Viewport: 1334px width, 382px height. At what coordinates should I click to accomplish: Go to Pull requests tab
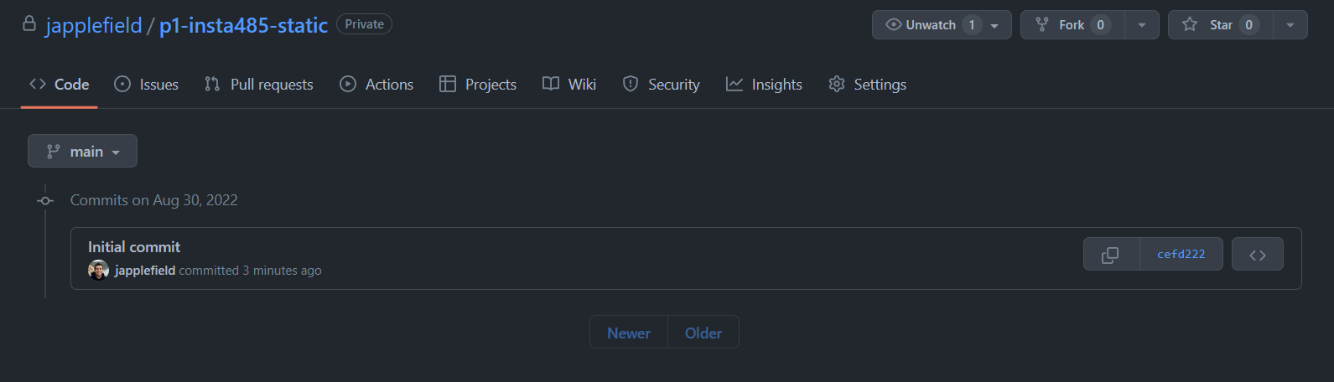(x=259, y=85)
